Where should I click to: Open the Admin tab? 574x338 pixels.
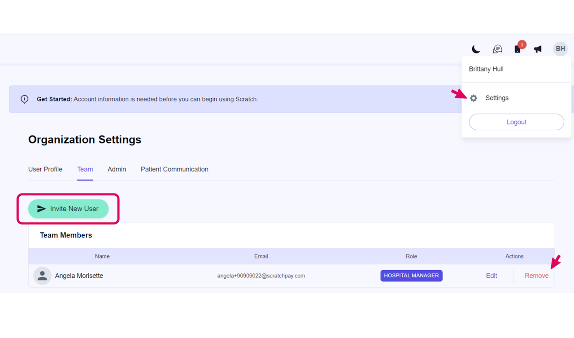pos(117,169)
